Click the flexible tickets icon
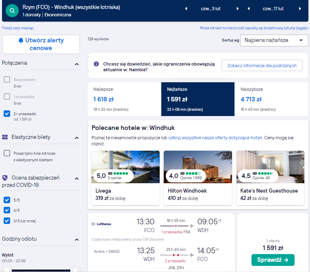310x272 pixels. coord(5,137)
